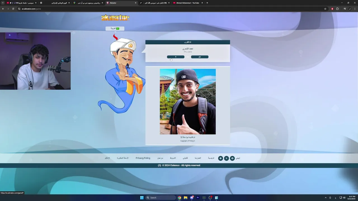This screenshot has width=358, height=201.
Task: Open the volume control in system tray
Action: click(x=344, y=198)
